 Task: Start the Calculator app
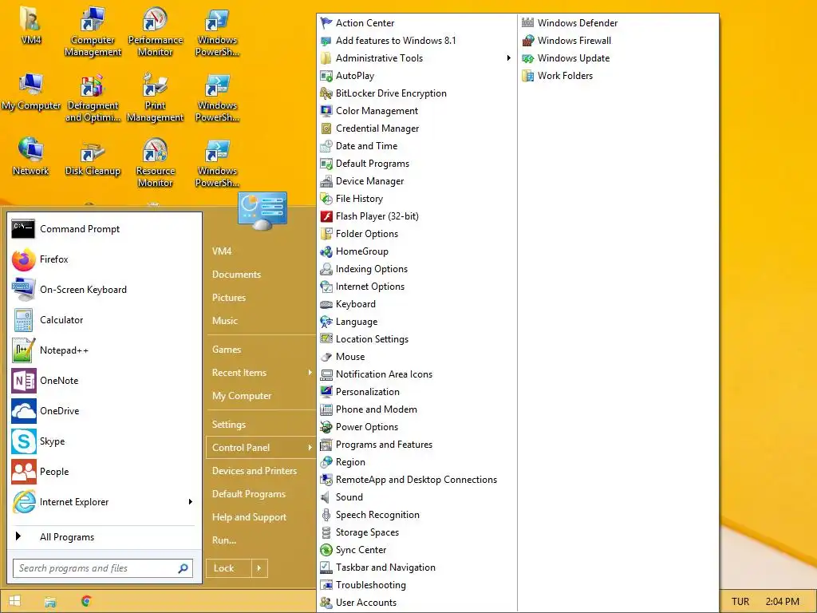point(105,319)
